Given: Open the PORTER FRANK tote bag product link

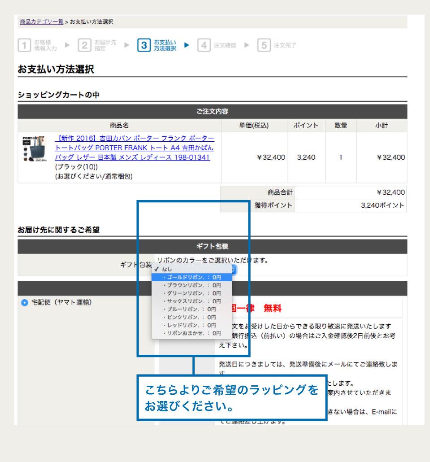Looking at the screenshot, I should click(135, 148).
